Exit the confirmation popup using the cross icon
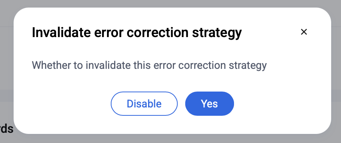The image size is (341, 143). point(304,32)
